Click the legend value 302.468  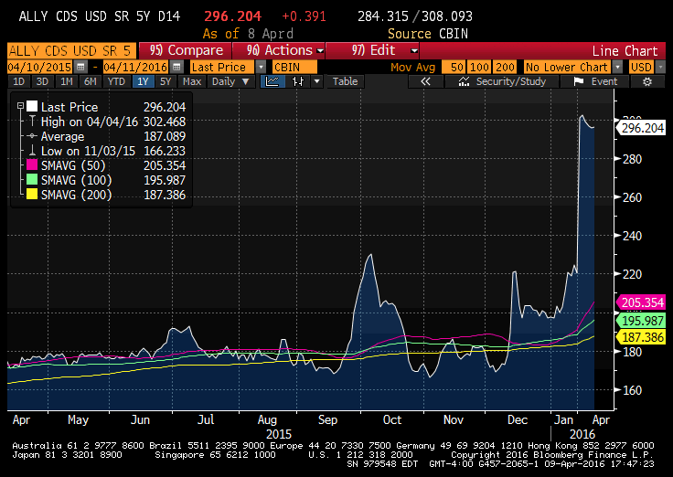[x=165, y=122]
